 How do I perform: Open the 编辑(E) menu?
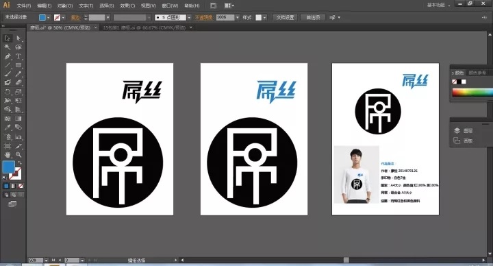coord(44,5)
